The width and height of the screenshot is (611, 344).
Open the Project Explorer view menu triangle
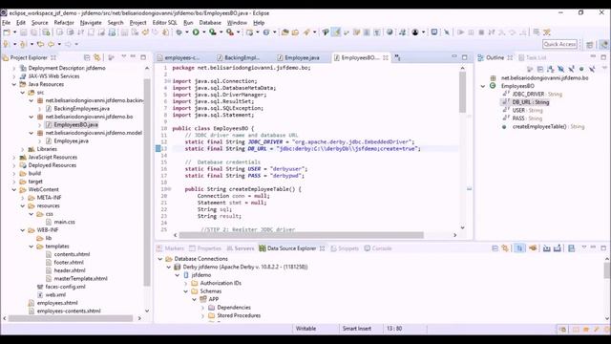(123, 57)
